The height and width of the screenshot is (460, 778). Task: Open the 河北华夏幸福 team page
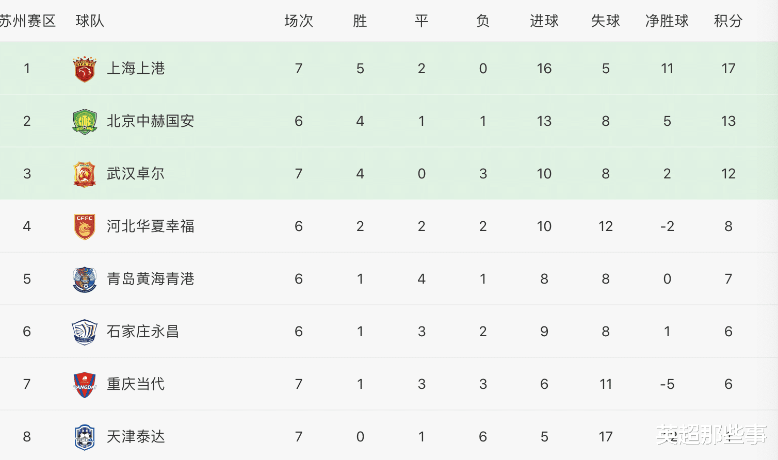(x=150, y=226)
